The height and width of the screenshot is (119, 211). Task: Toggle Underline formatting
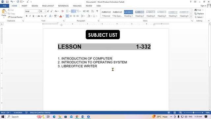click(33, 16)
